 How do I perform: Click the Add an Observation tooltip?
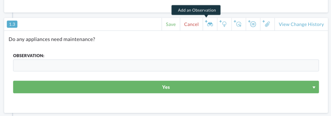pyautogui.click(x=196, y=10)
